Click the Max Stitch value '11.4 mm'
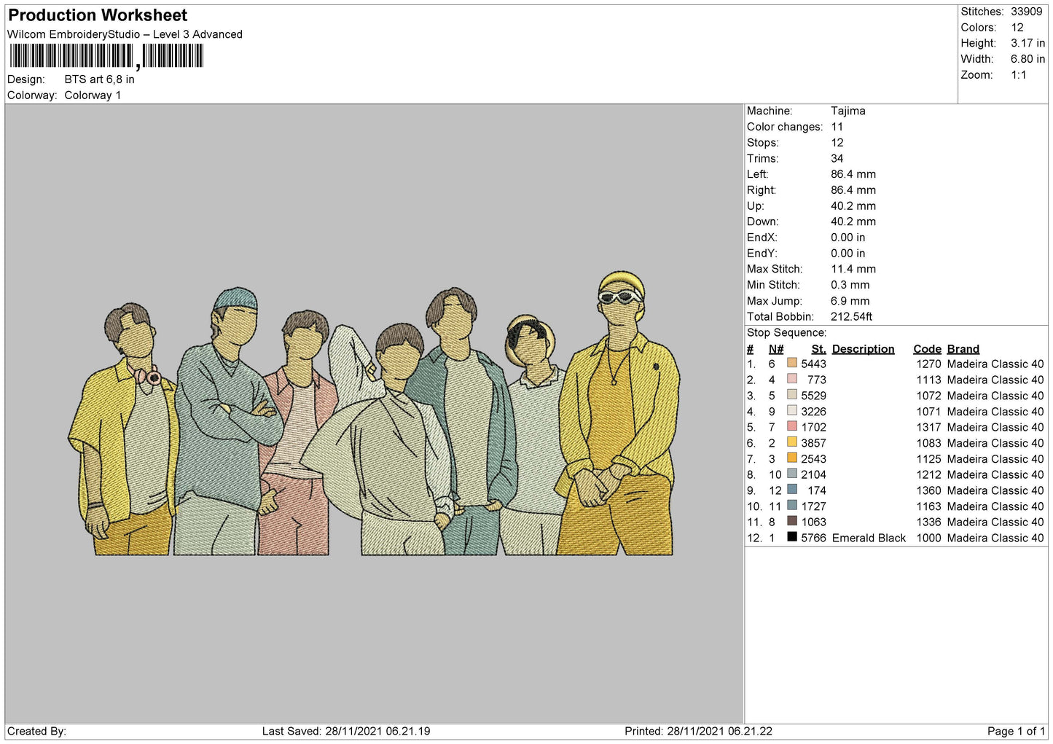Viewport: 1053px width, 744px height. pos(853,269)
